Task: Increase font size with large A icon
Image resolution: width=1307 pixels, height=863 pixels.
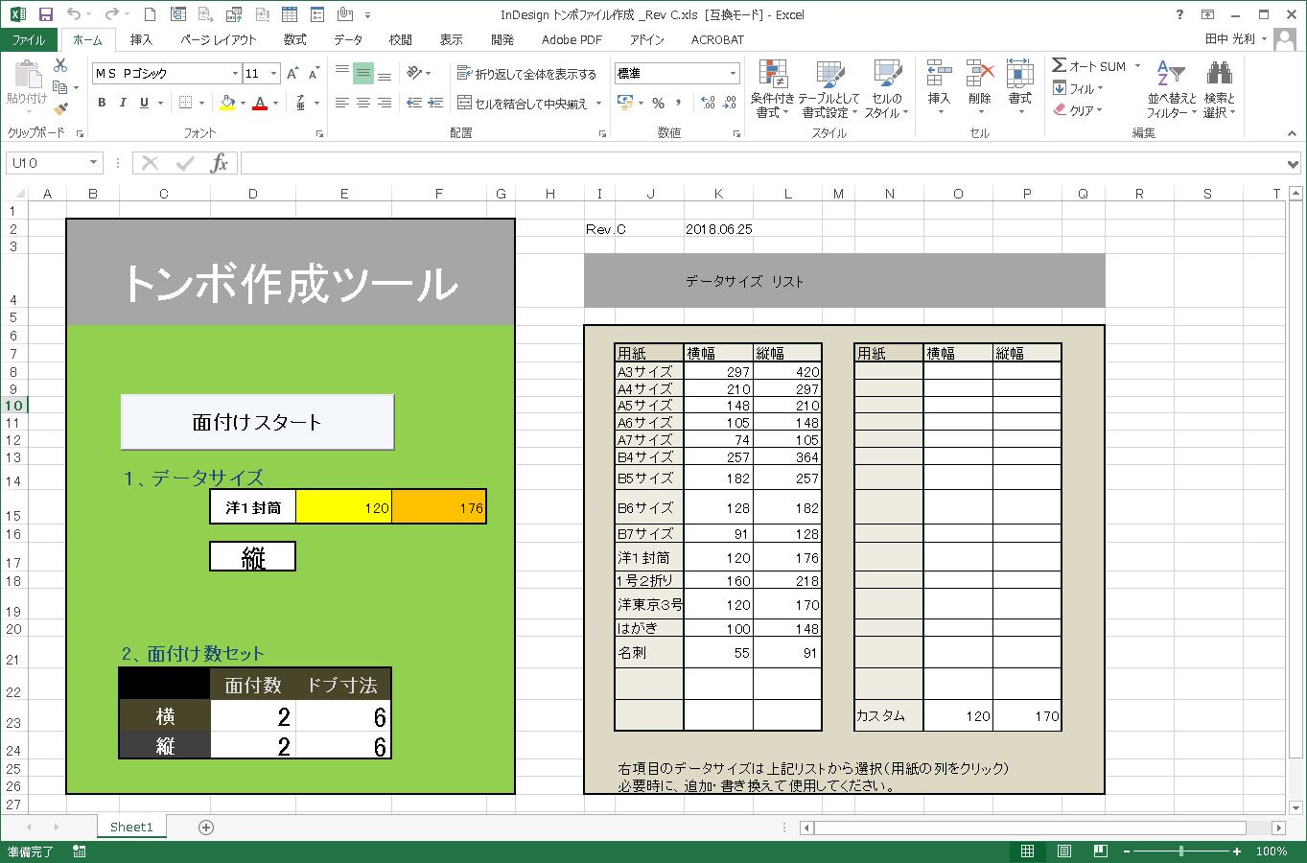Action: (x=293, y=73)
